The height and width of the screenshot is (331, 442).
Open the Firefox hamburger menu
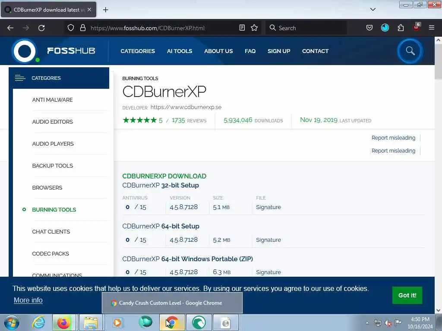coord(432,28)
